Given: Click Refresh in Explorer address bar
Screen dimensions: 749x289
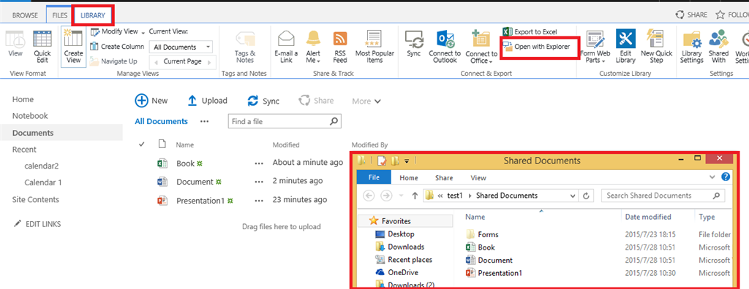Looking at the screenshot, I should (x=586, y=196).
